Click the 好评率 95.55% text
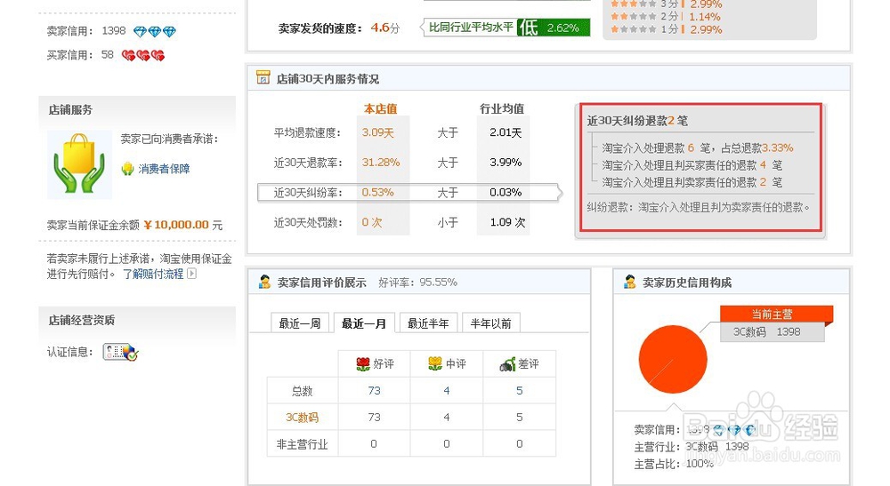Screen dimensions: 890x486 point(417,282)
